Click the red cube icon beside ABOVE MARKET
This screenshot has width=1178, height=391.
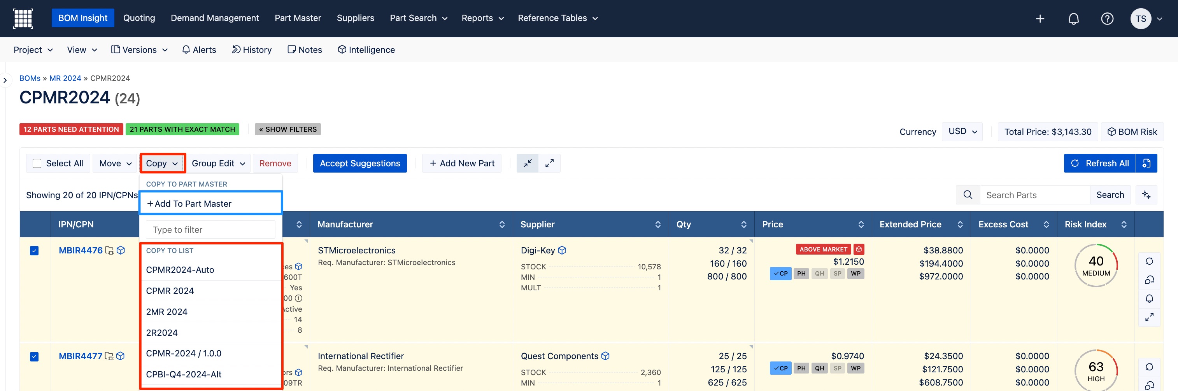[858, 250]
